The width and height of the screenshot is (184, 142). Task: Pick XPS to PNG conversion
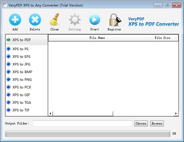click(x=22, y=79)
